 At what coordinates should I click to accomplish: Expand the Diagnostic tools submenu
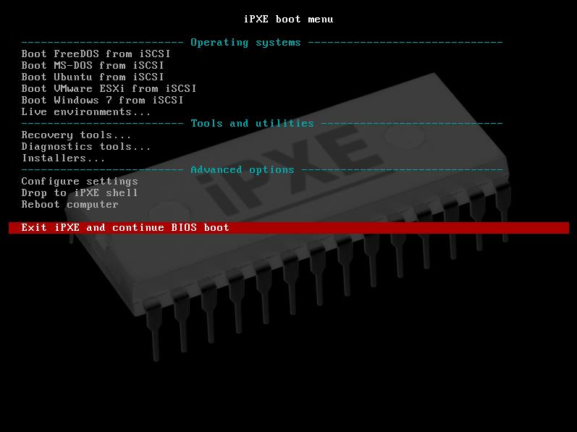85,147
